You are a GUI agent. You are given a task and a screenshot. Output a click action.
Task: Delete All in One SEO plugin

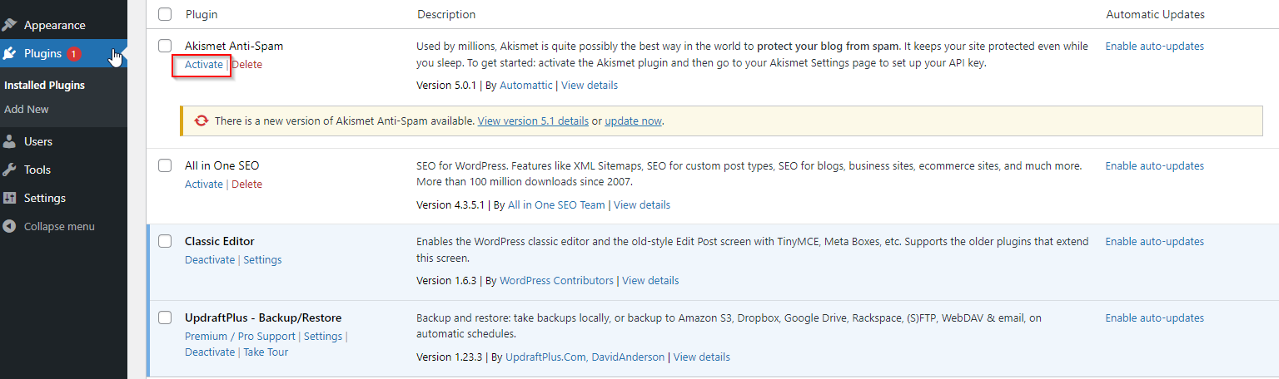246,184
